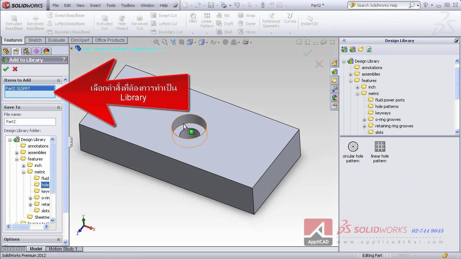Select the circular hole pattern thumbnail
The height and width of the screenshot is (259, 461).
pos(353,152)
